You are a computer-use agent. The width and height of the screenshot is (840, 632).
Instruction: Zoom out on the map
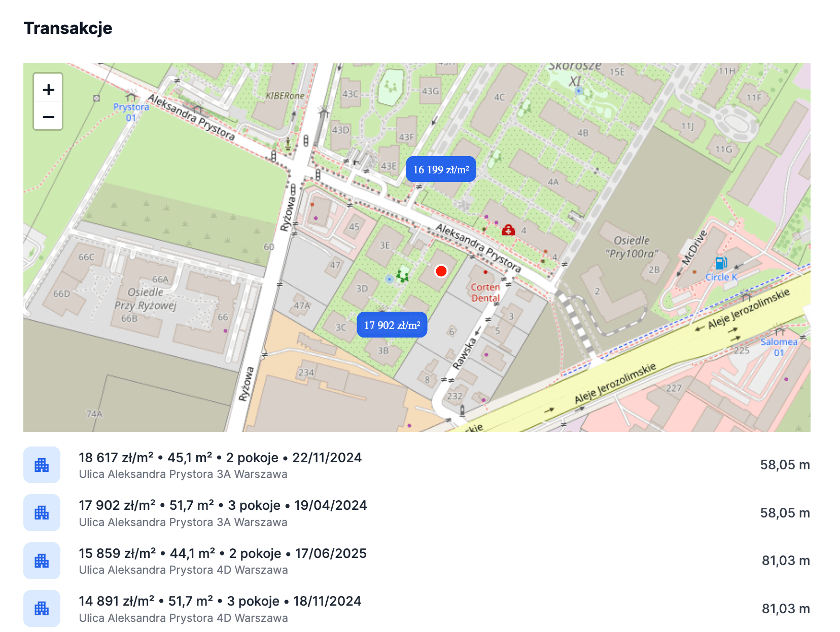point(48,117)
